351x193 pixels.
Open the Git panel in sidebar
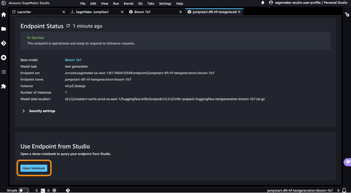[4, 43]
